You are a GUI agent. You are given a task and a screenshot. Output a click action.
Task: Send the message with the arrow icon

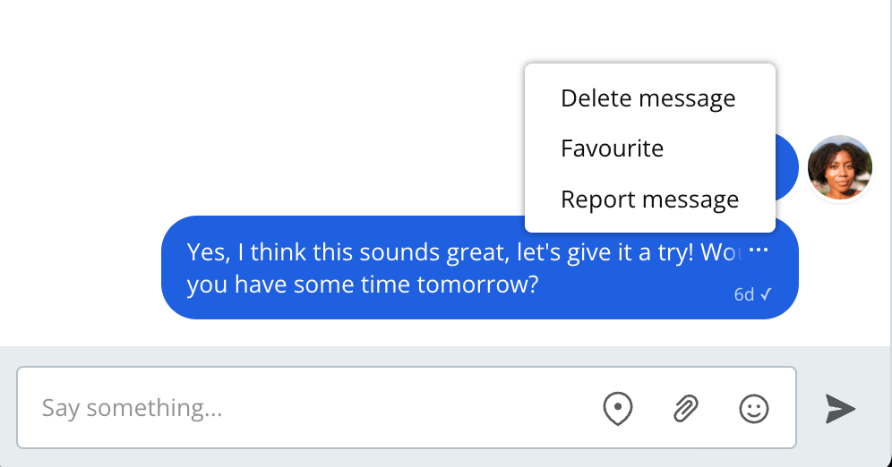[x=840, y=409]
